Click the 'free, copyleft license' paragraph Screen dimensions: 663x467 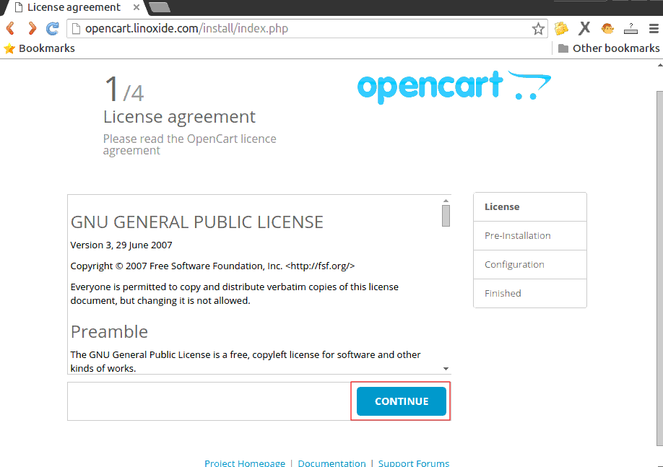(246, 362)
